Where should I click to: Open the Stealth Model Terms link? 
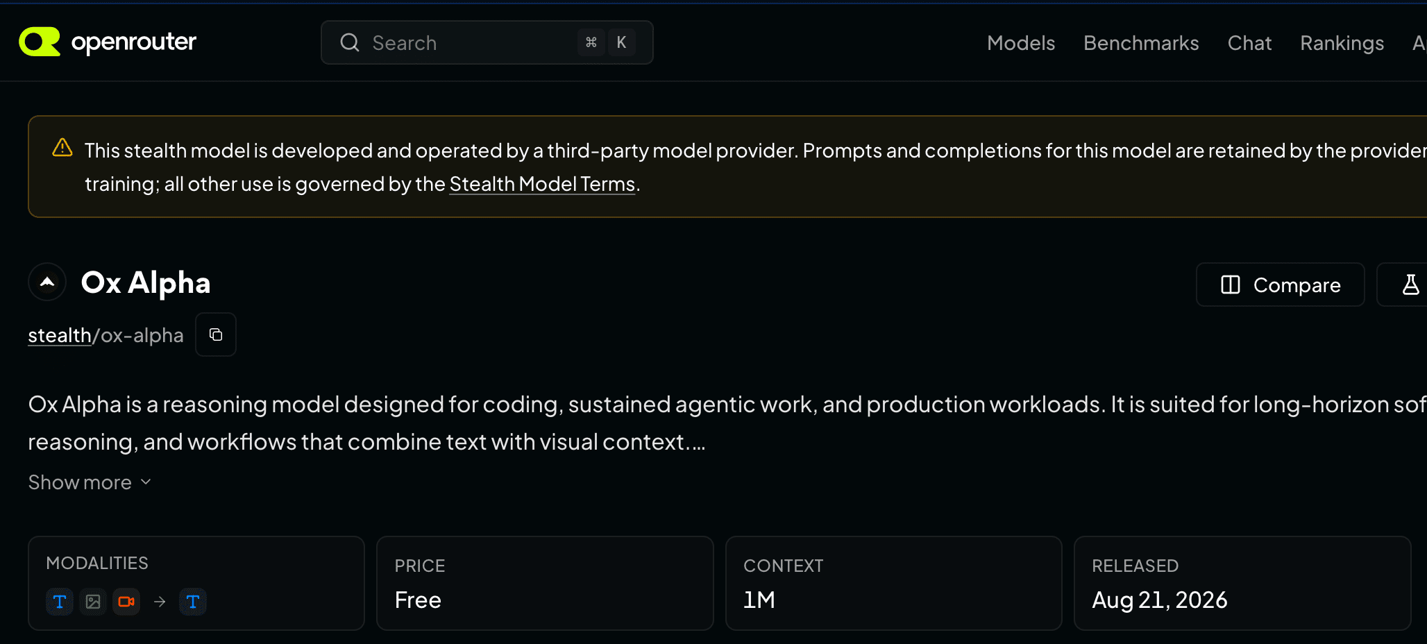542,184
